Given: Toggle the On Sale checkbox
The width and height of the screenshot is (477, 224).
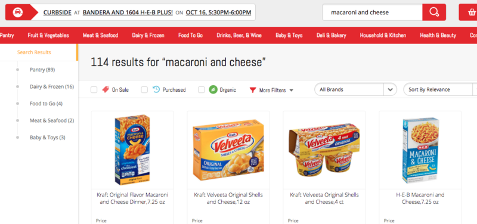Looking at the screenshot, I should tap(94, 90).
